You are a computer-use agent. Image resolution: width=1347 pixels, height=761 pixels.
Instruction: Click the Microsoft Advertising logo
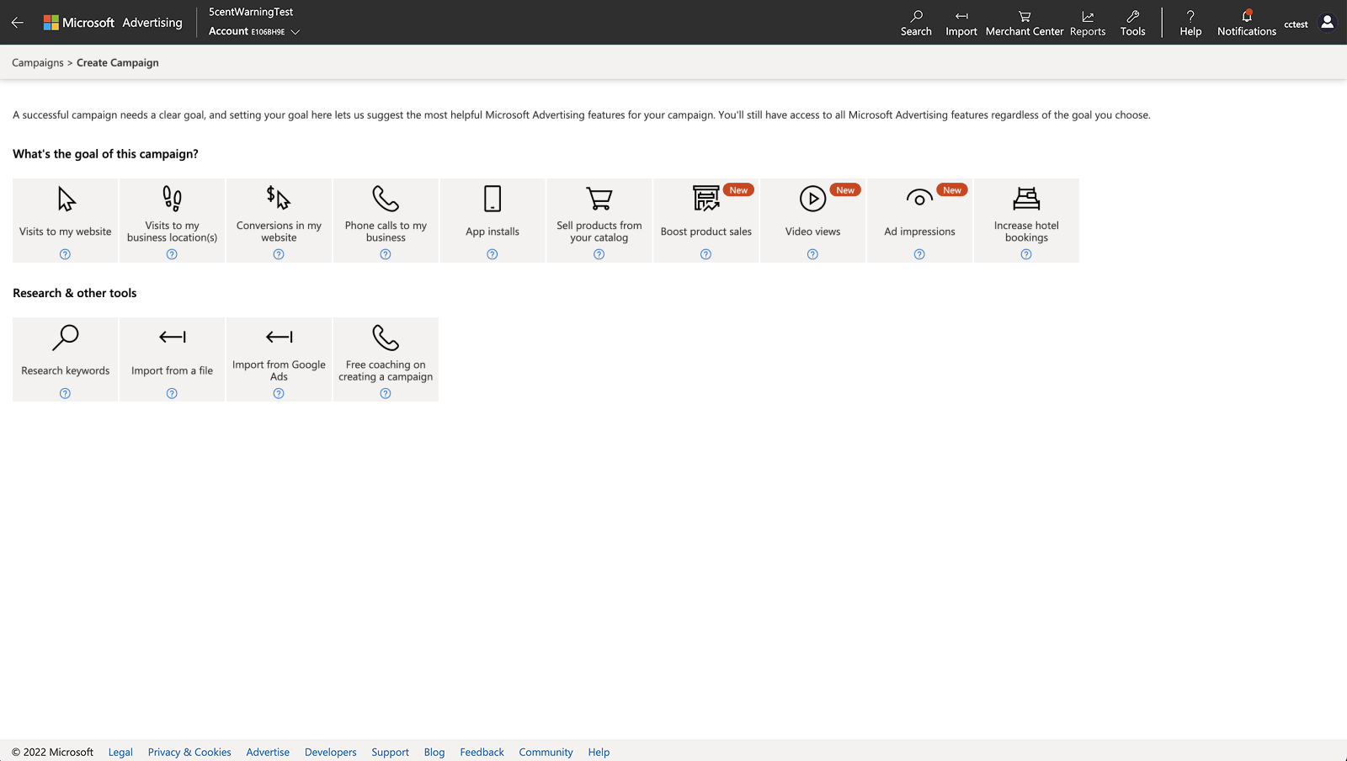pyautogui.click(x=113, y=23)
